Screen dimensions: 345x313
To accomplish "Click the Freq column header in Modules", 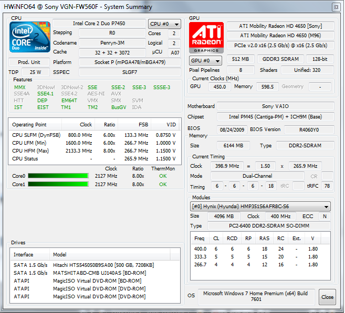I will tap(200, 239).
